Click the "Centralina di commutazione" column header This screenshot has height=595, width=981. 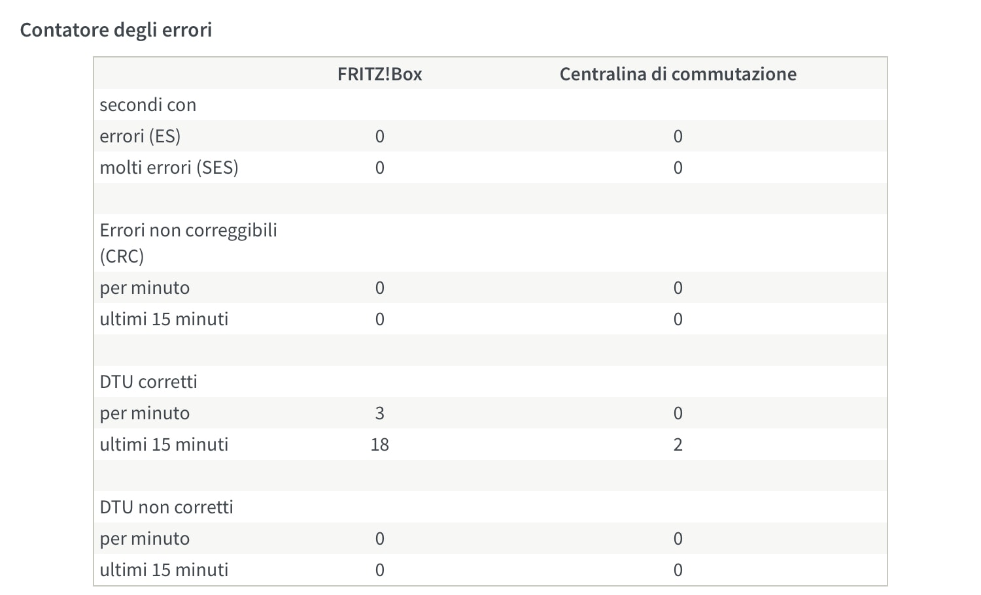[678, 74]
